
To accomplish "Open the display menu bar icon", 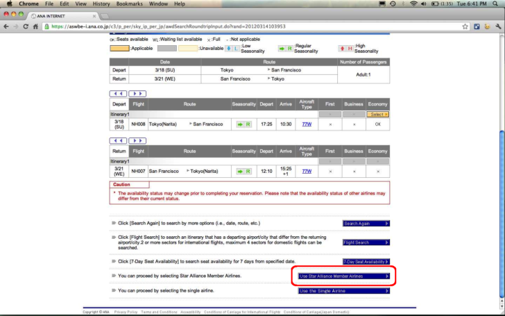I will point(382,4).
